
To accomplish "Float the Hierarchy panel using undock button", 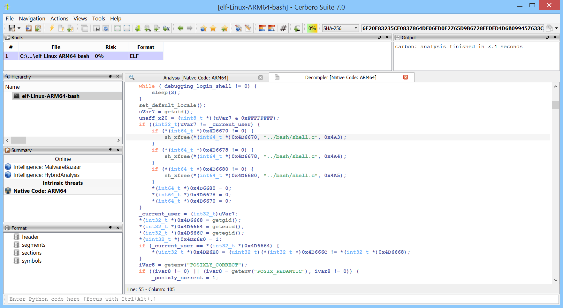I will [x=110, y=77].
